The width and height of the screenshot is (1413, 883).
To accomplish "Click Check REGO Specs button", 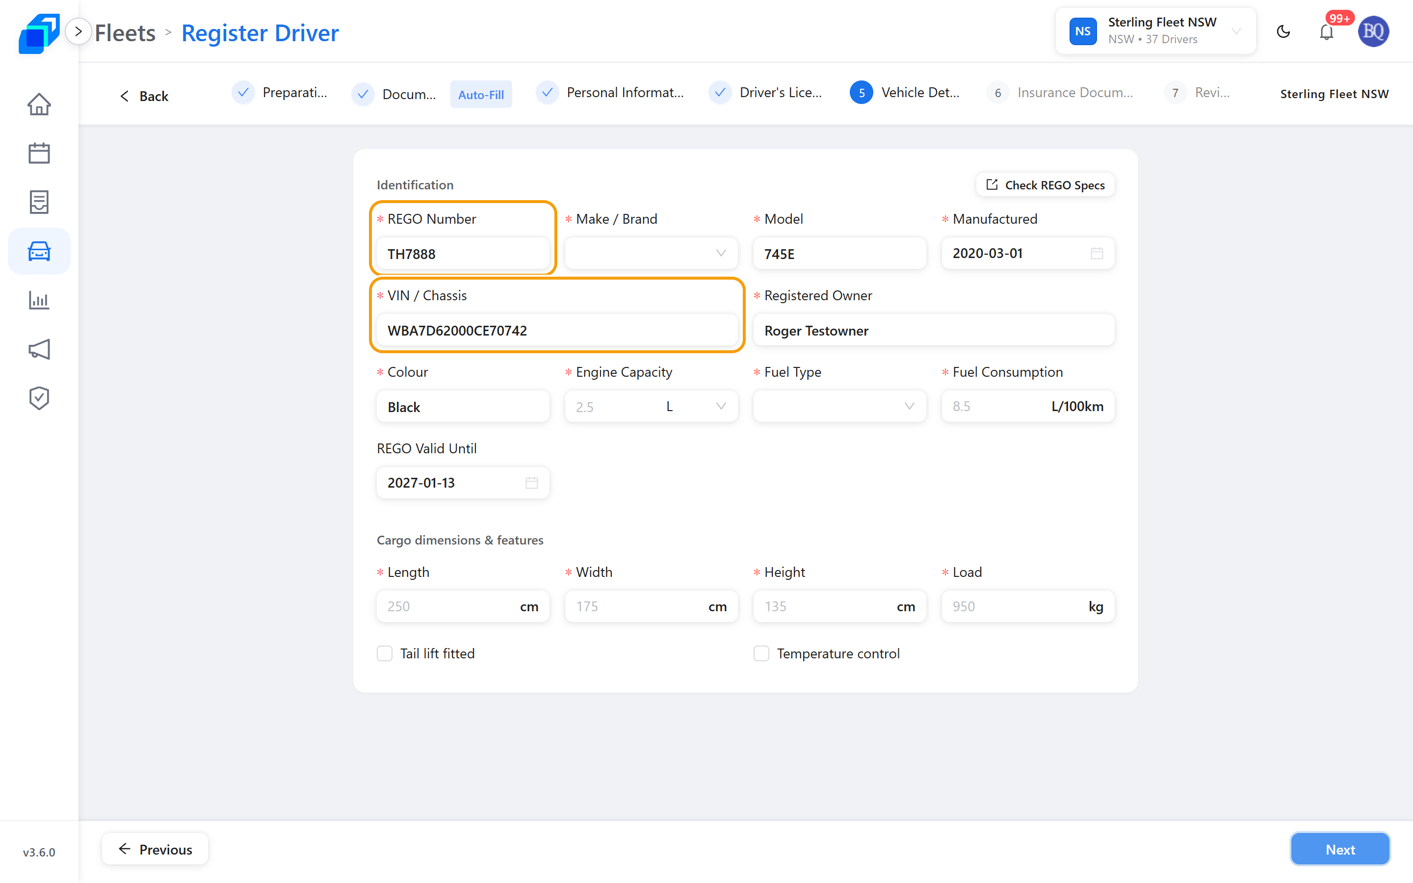I will click(x=1045, y=184).
